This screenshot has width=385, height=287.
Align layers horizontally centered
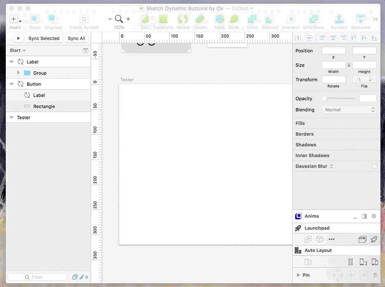333,38
